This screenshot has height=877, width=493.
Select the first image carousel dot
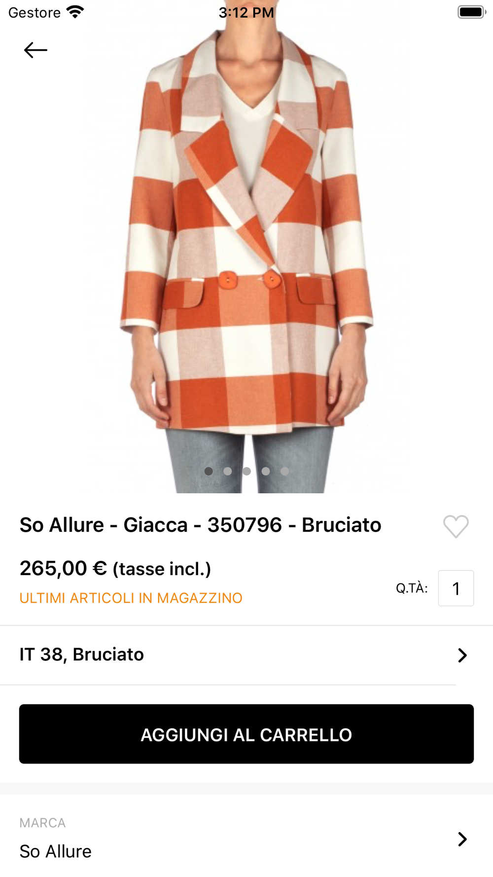click(209, 471)
